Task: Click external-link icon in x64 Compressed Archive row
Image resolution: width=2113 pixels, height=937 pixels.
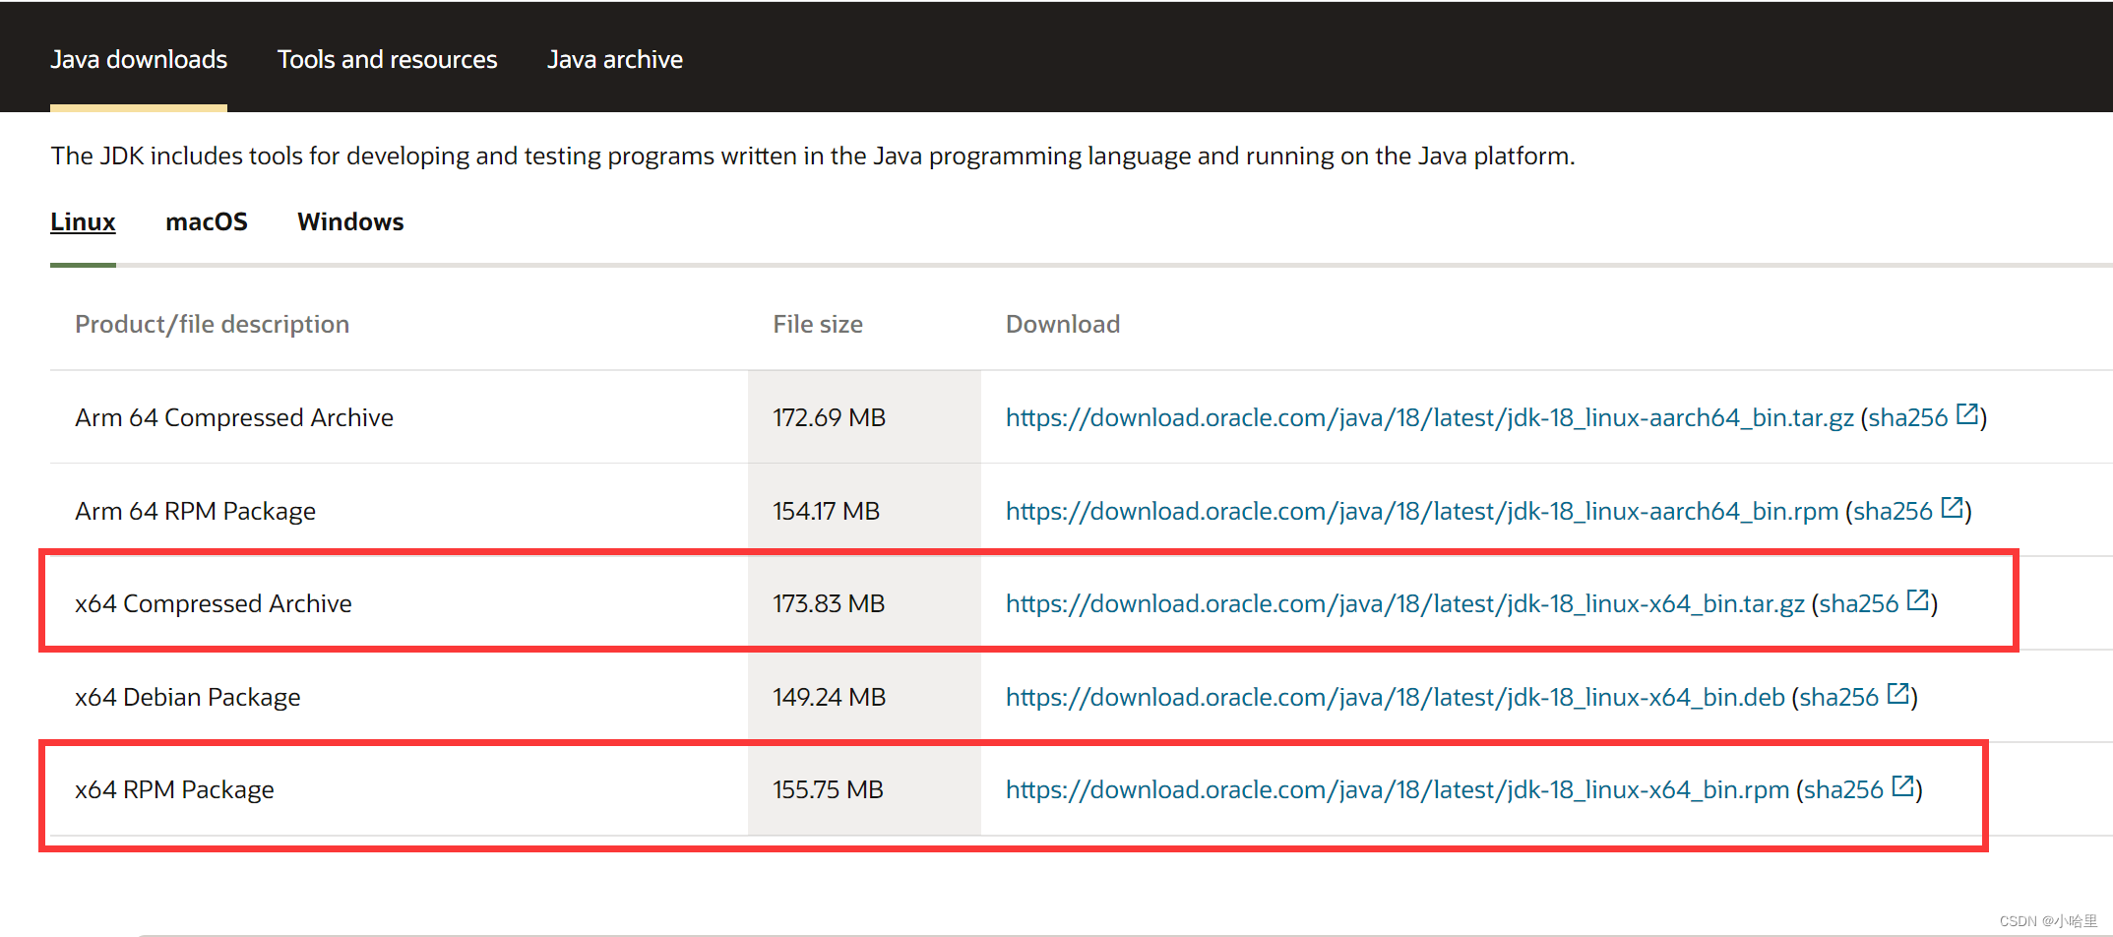Action: click(x=1917, y=600)
